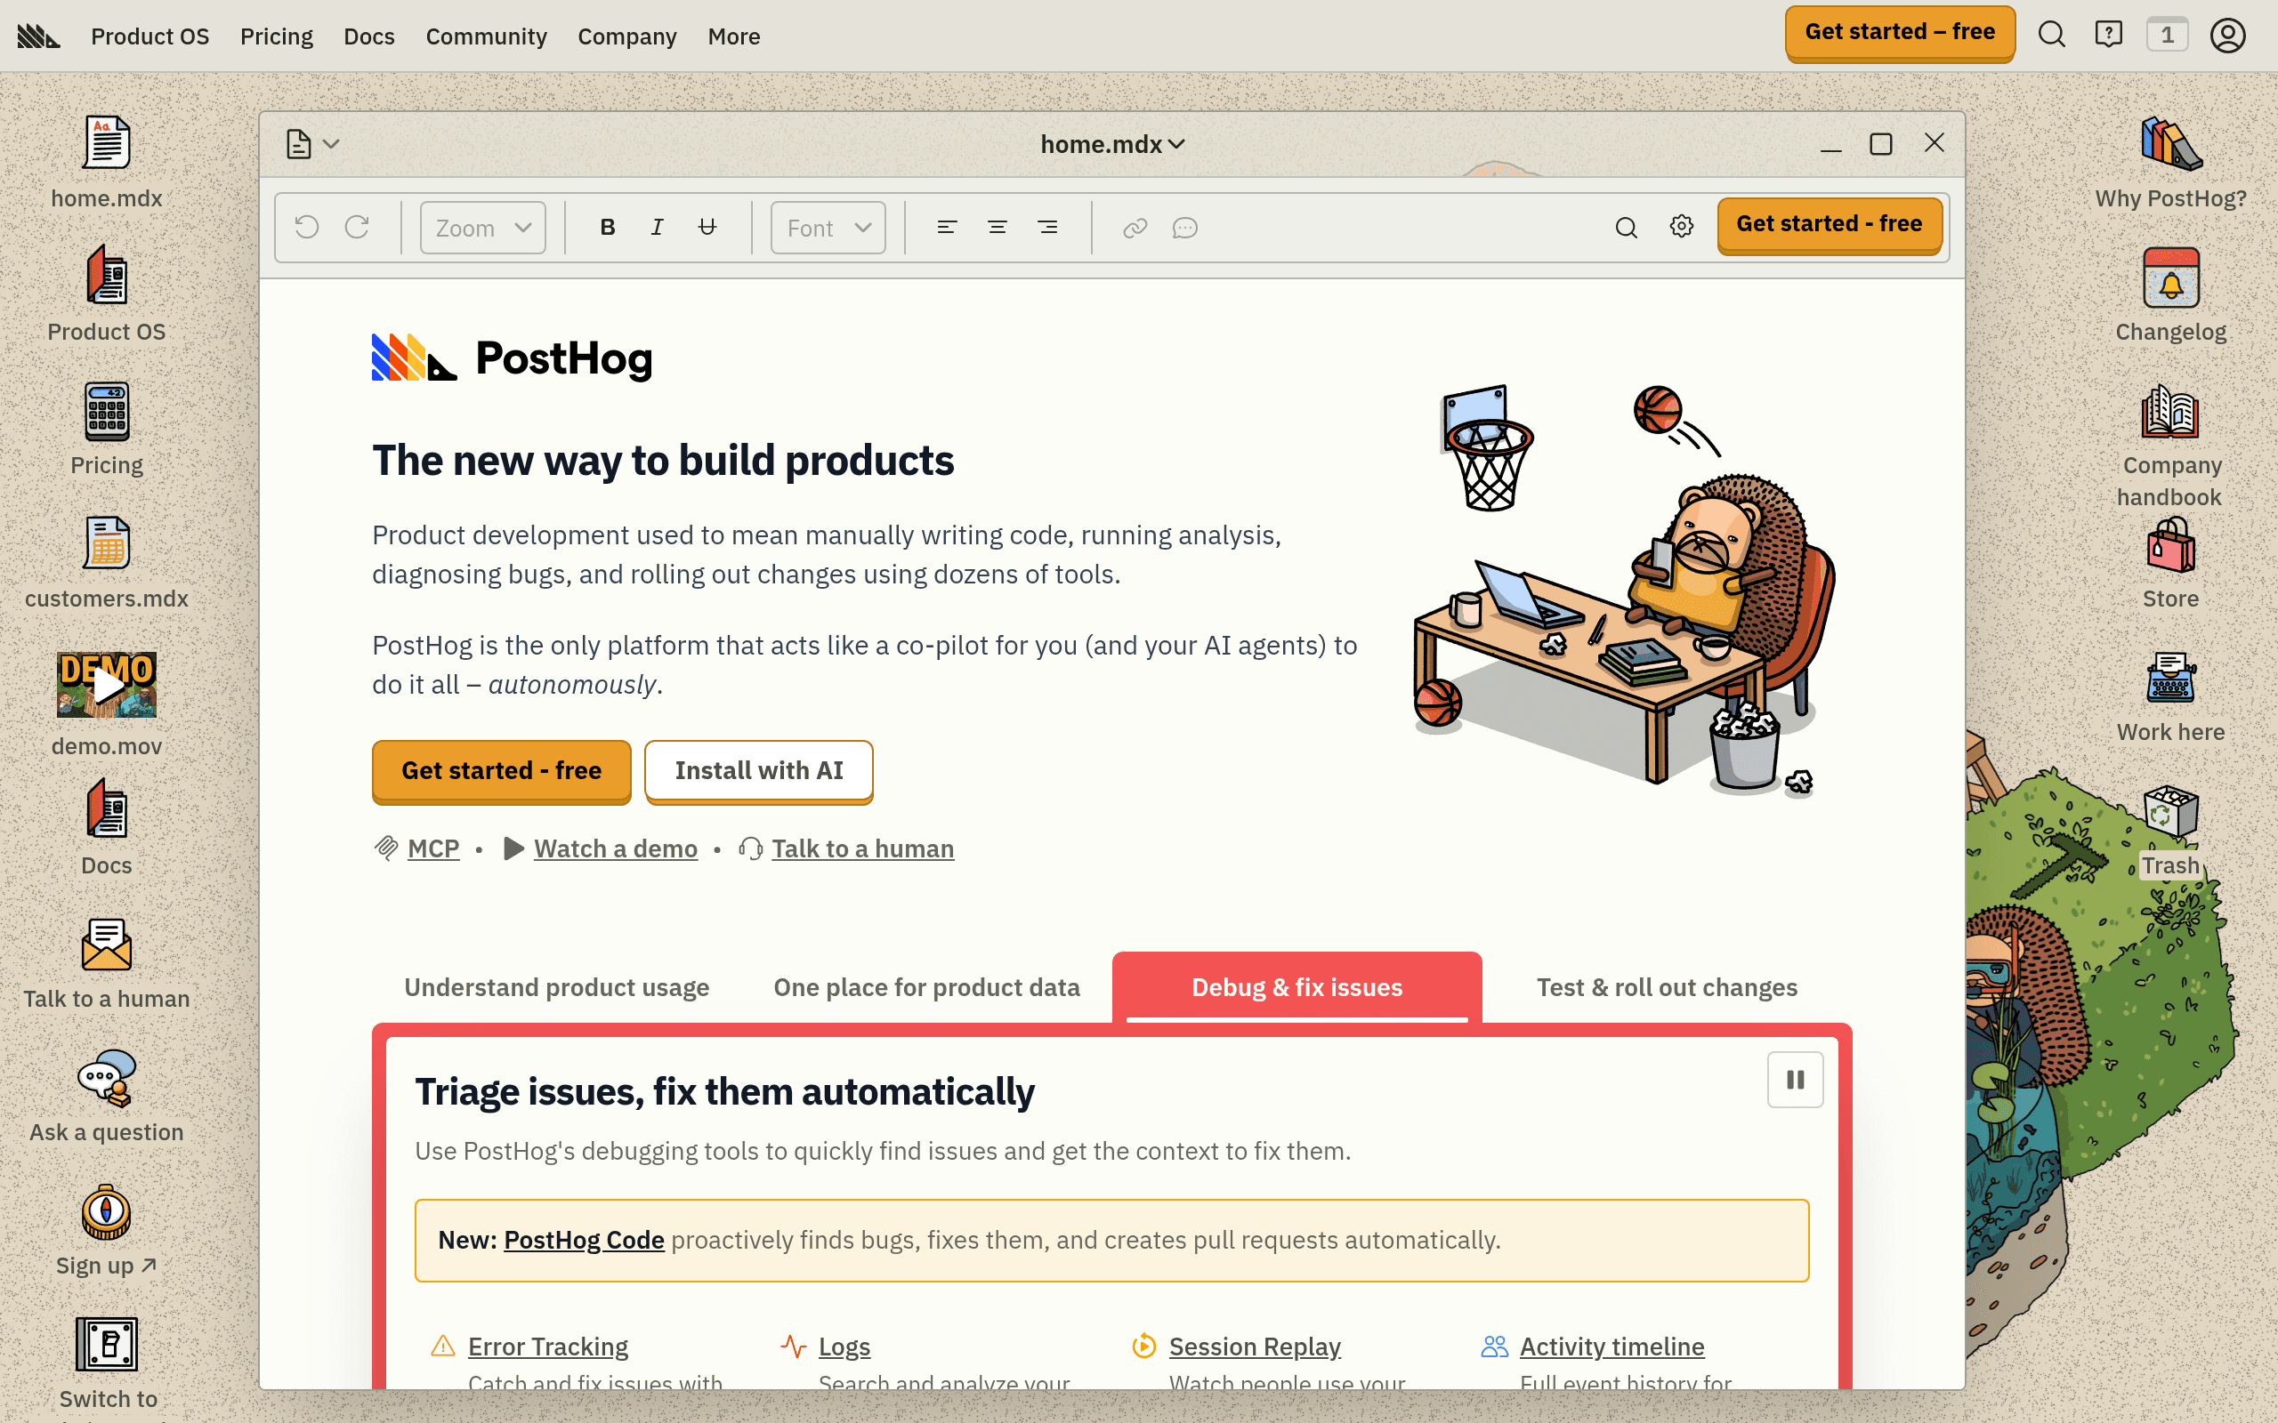Open the Session Replay link
The width and height of the screenshot is (2278, 1423).
pos(1255,1346)
